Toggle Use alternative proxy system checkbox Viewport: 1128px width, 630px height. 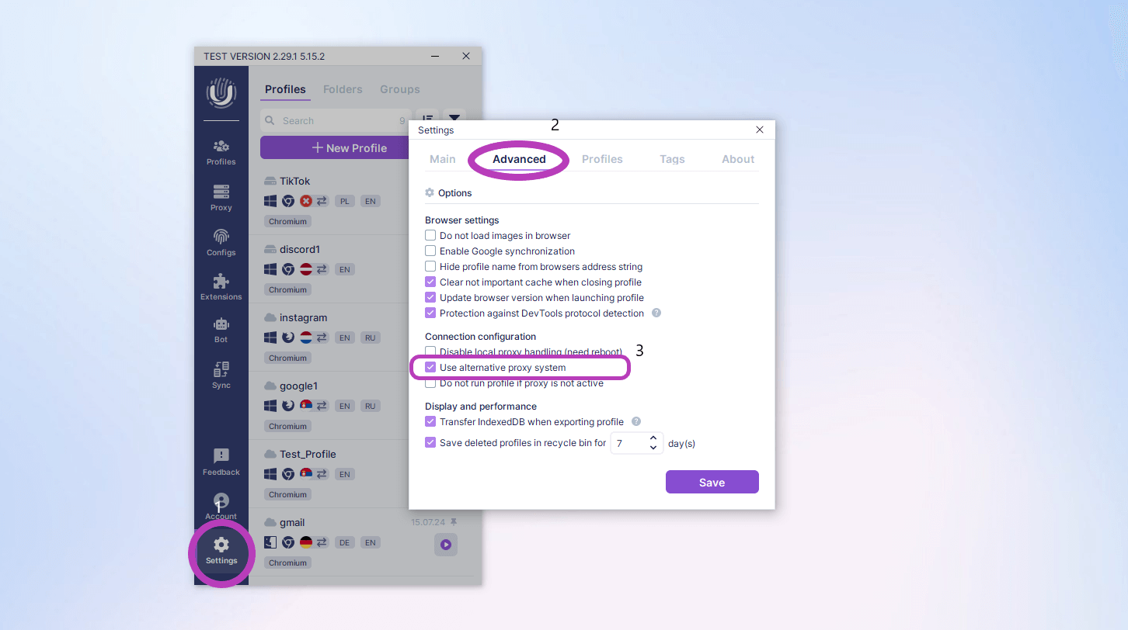point(430,368)
